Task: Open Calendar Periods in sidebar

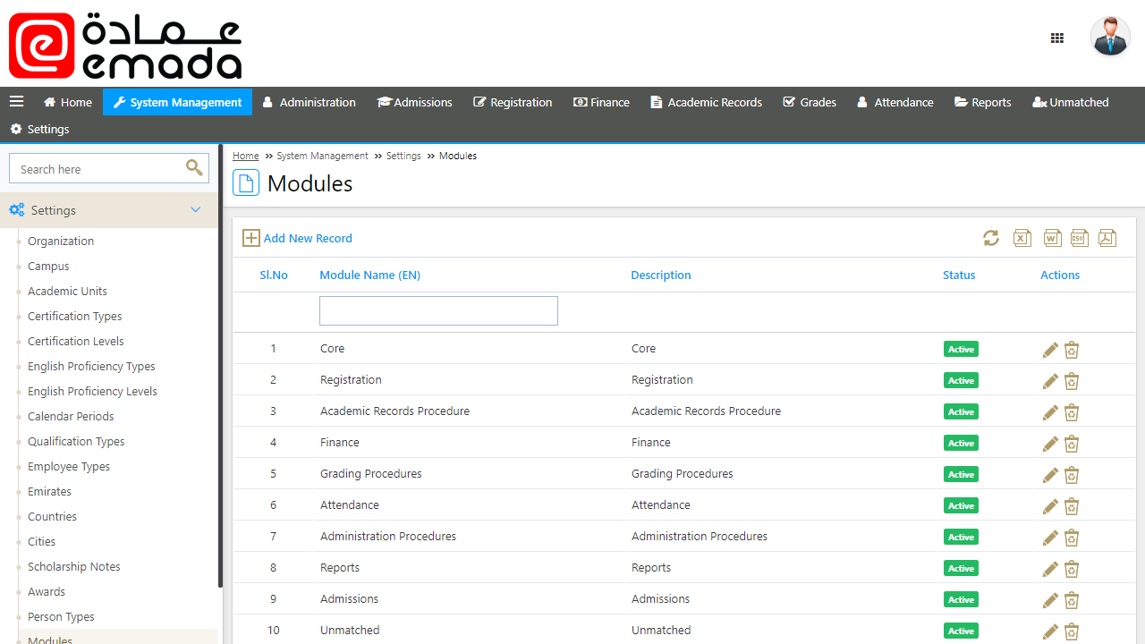Action: click(71, 416)
